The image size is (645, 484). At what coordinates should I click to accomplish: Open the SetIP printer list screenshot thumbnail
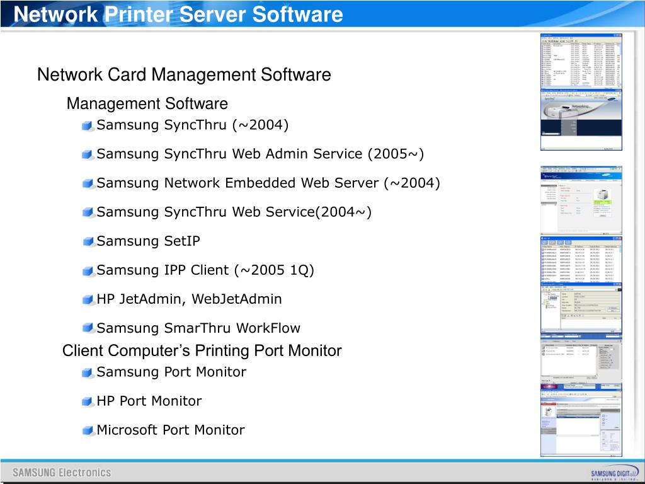[581, 259]
